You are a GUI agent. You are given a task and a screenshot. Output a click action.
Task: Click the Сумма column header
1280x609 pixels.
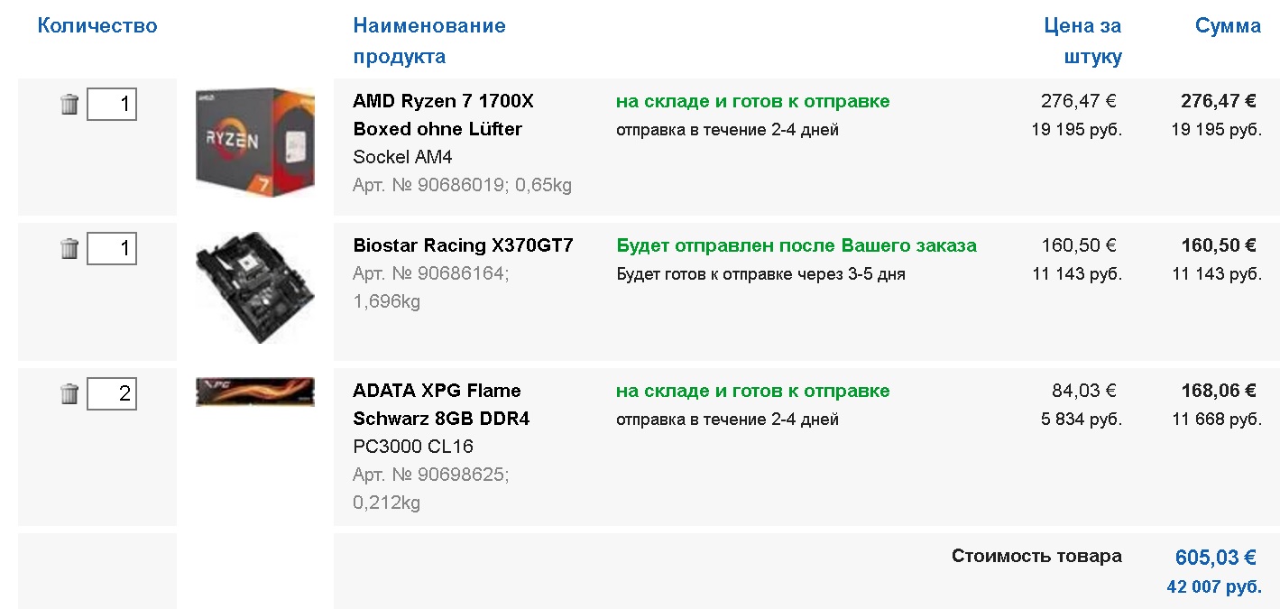[x=1228, y=25]
